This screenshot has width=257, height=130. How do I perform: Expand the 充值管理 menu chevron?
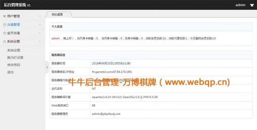(40, 25)
